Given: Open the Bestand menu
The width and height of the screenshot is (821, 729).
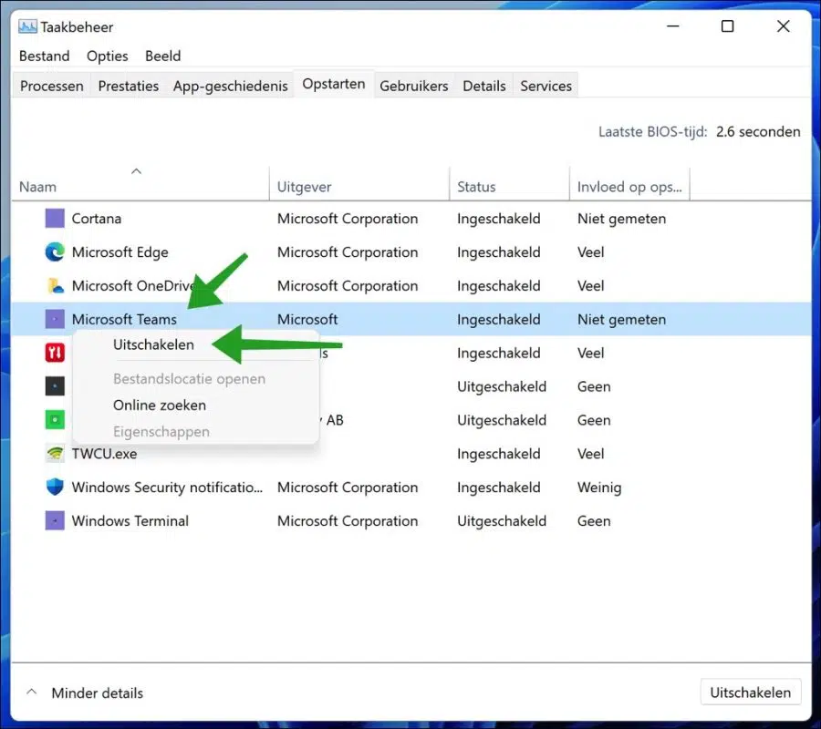Looking at the screenshot, I should click(x=45, y=56).
